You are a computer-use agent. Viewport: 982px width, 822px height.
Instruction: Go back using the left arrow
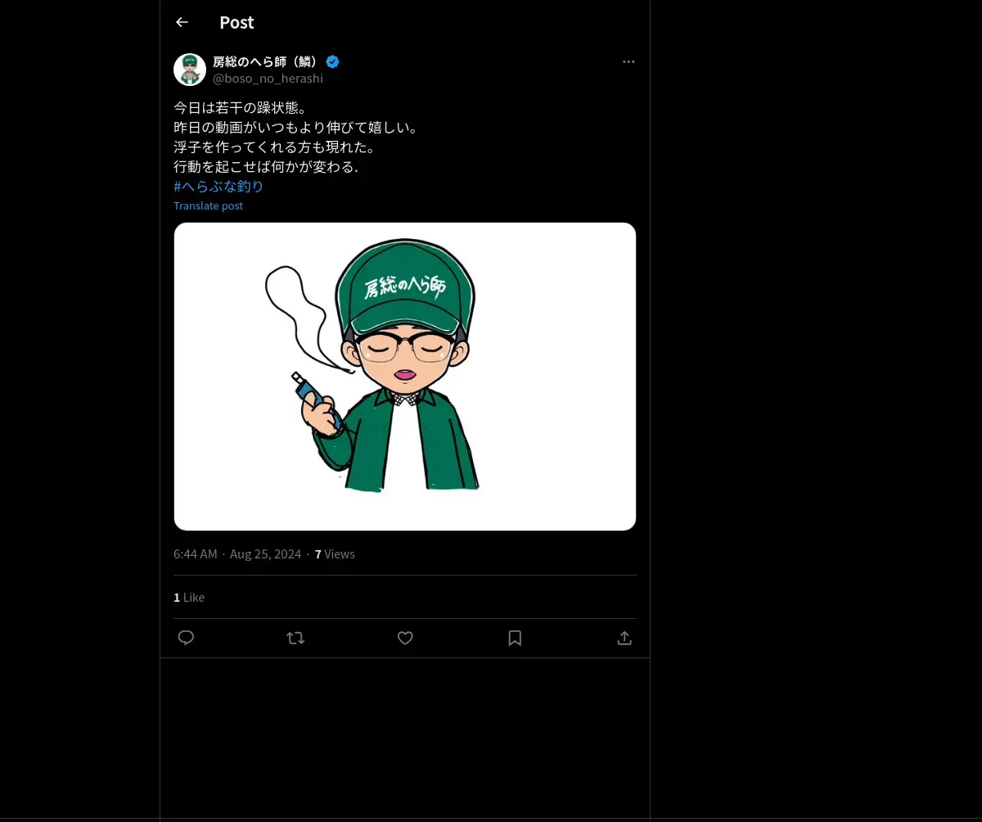point(182,22)
